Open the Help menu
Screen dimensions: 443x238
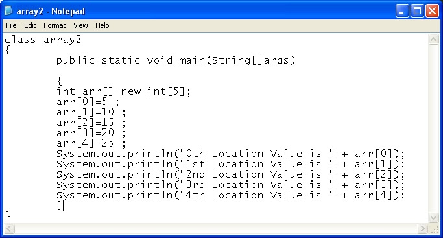102,25
